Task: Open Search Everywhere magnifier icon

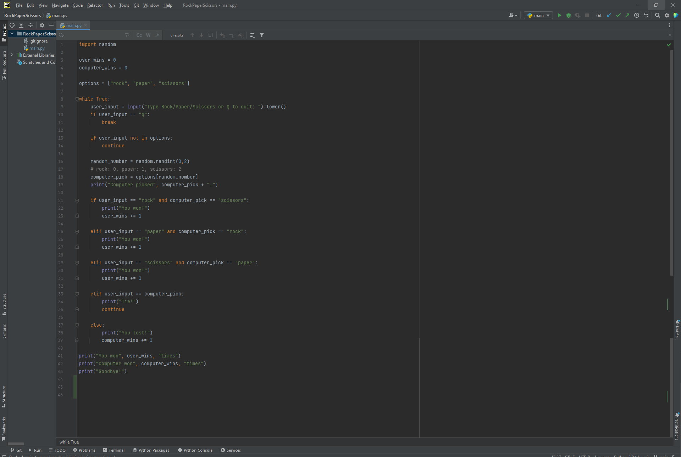Action: [658, 15]
